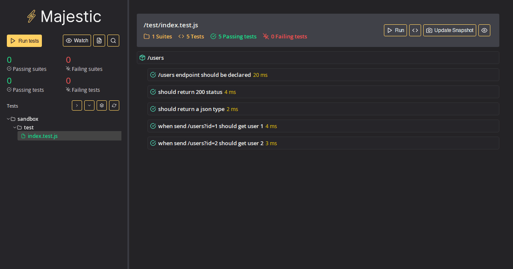Click the expand-all chevron in Tests panel
Image resolution: width=513 pixels, height=269 pixels.
pos(77,105)
